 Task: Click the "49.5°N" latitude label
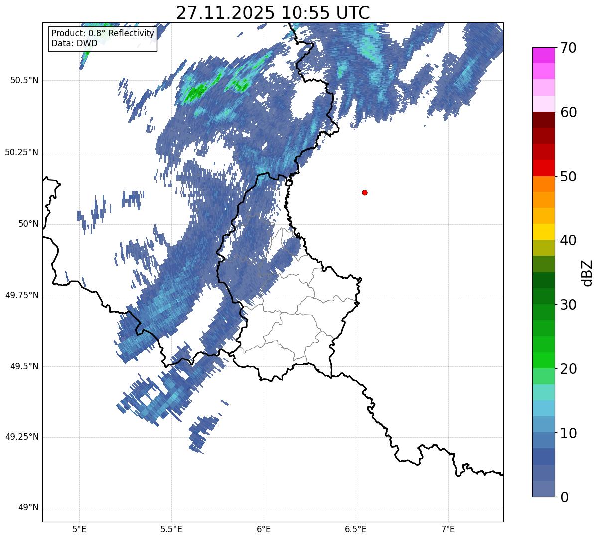pyautogui.click(x=24, y=366)
